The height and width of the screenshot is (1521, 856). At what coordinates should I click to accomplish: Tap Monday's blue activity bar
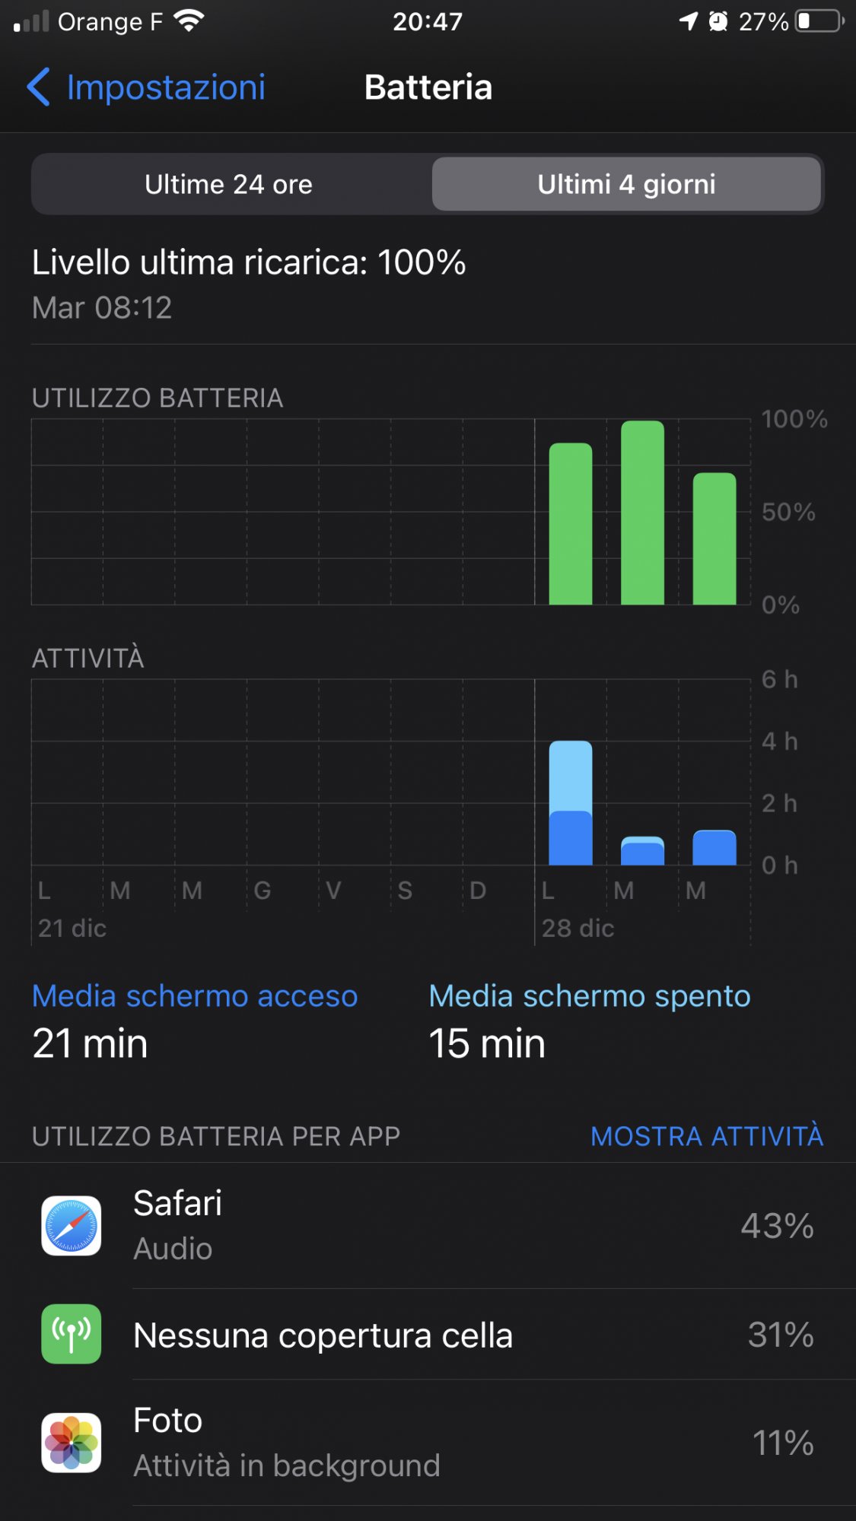point(571,803)
